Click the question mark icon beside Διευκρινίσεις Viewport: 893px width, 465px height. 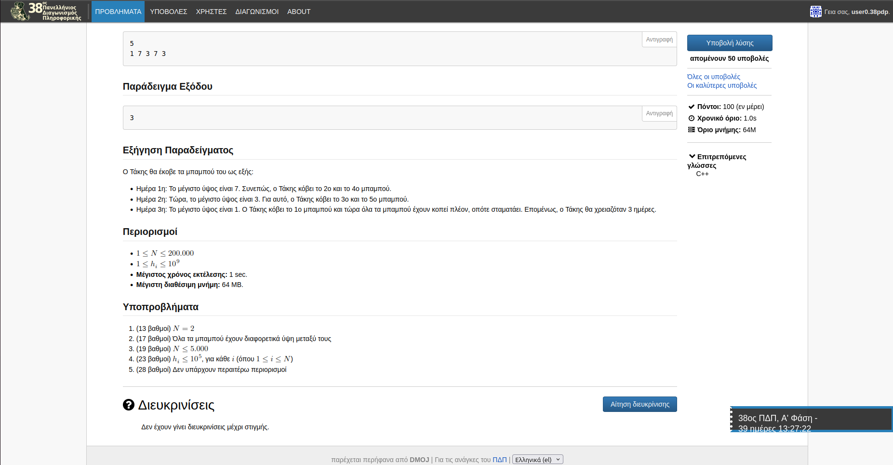pyautogui.click(x=128, y=405)
